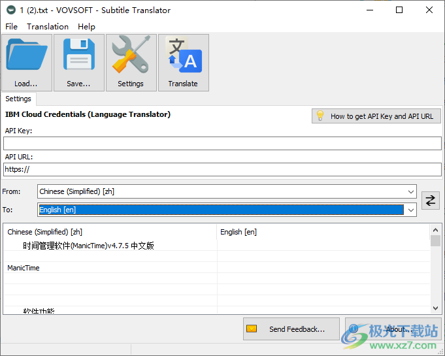The image size is (445, 356).
Task: Select the ManicTime row in subtitle list
Action: pyautogui.click(x=217, y=268)
